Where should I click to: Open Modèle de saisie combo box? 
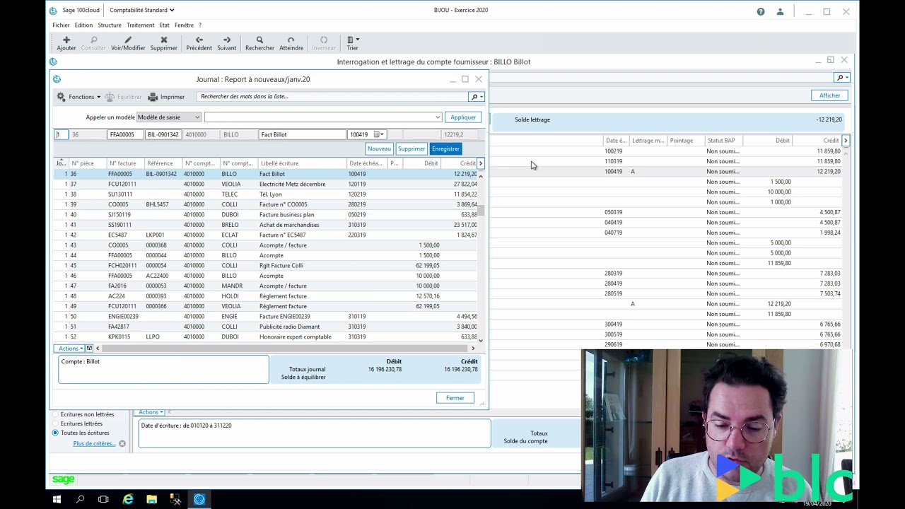coord(169,117)
